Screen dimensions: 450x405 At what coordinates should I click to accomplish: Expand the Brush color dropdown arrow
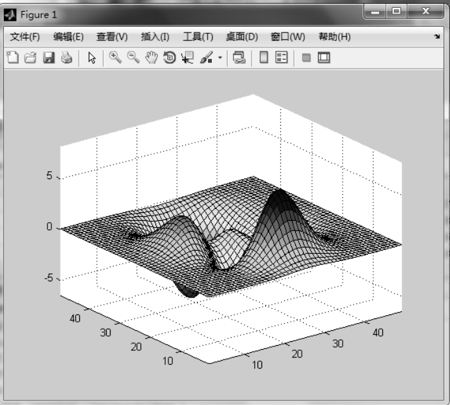click(220, 58)
